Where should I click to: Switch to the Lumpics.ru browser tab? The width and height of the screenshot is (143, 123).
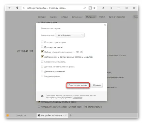21,115
